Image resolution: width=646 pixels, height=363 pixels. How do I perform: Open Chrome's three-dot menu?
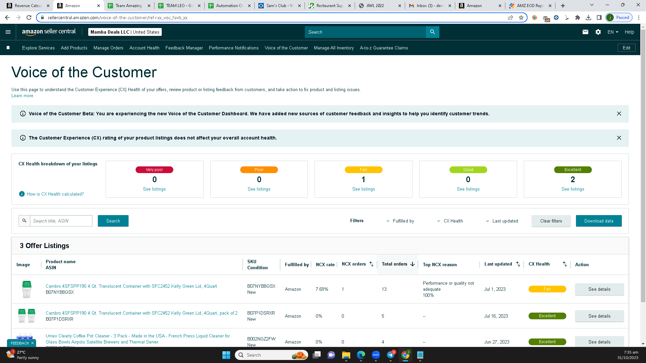(639, 17)
